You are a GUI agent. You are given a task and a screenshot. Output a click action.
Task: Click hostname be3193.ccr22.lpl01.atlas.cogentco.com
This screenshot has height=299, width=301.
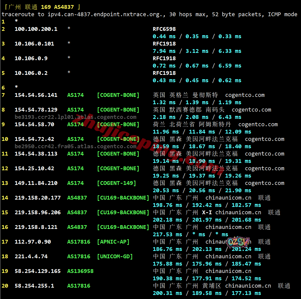point(75,117)
